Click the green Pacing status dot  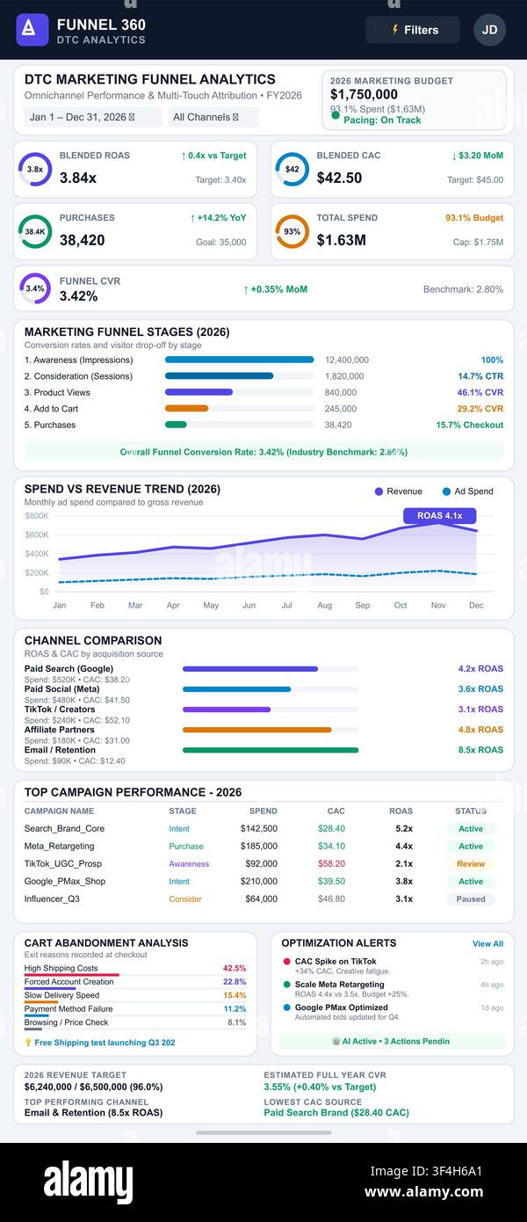click(336, 114)
